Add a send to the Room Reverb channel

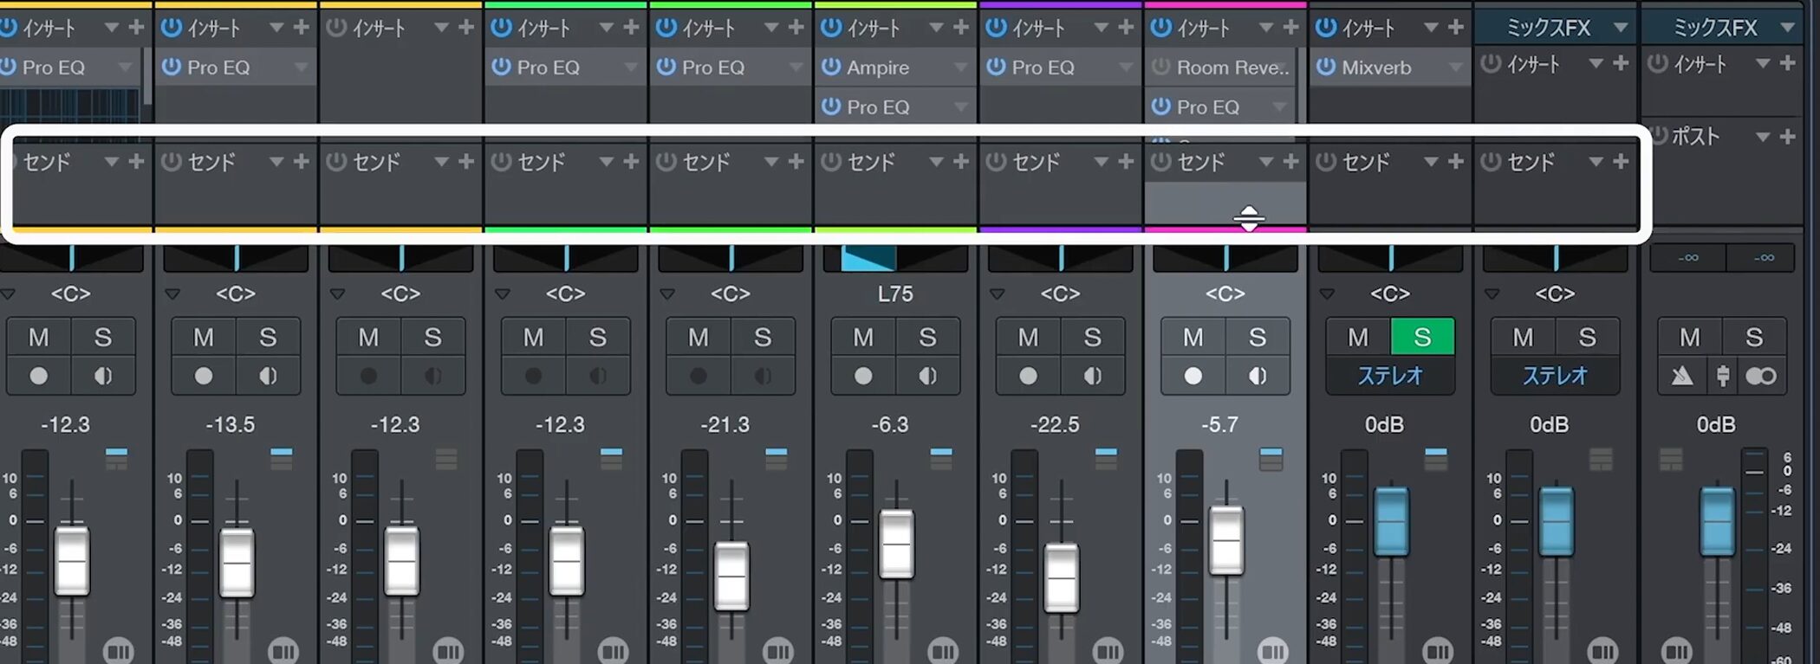[1290, 162]
